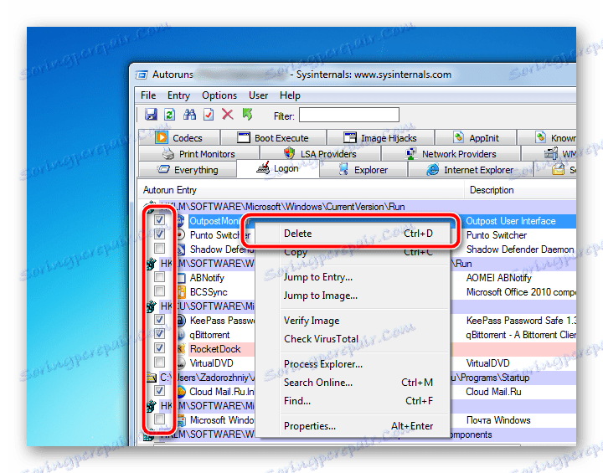Open the Entry menu
This screenshot has width=603, height=473.
178,95
